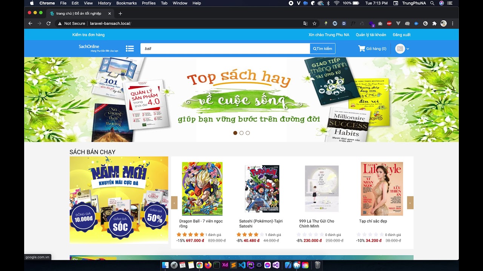Open the Vue devtools extension icon
This screenshot has width=483, height=271.
point(398,23)
